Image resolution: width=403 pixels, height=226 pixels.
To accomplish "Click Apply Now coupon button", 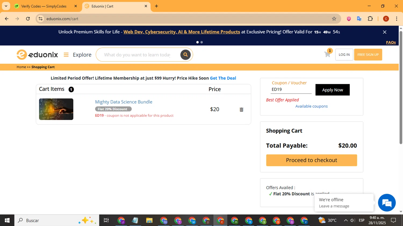I will (333, 90).
